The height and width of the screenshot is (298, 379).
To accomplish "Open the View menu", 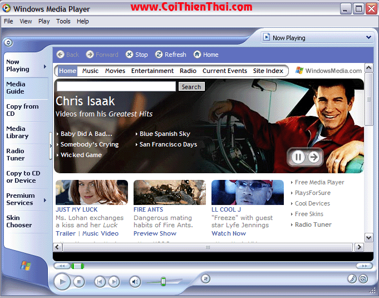I will pyautogui.click(x=26, y=21).
